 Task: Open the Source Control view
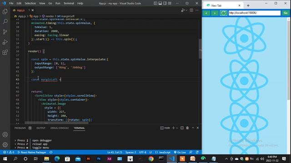pyautogui.click(x=5, y=32)
